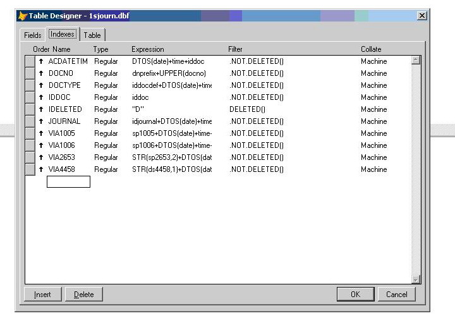Toggle the JOURNAL index sort arrow
This screenshot has height=323, width=455.
coord(41,121)
